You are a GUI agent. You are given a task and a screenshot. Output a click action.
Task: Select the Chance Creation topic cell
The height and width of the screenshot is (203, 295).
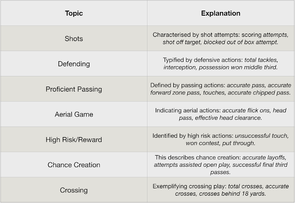coord(74,164)
